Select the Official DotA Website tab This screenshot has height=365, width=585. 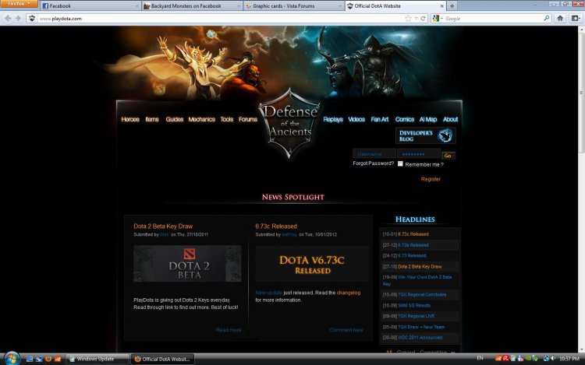394,6
